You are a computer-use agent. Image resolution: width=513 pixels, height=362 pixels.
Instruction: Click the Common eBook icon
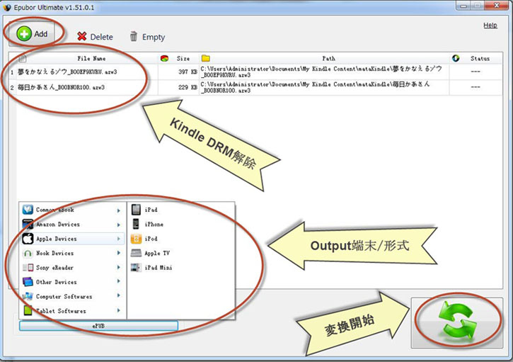click(x=28, y=210)
